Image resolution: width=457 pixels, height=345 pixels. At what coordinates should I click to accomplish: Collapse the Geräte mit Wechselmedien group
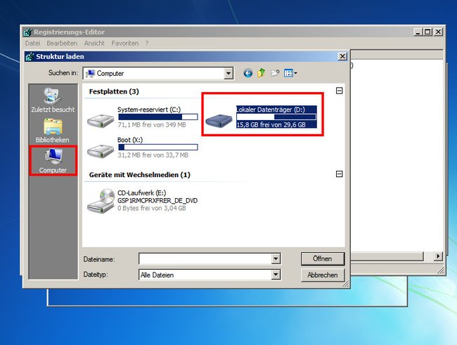(340, 174)
